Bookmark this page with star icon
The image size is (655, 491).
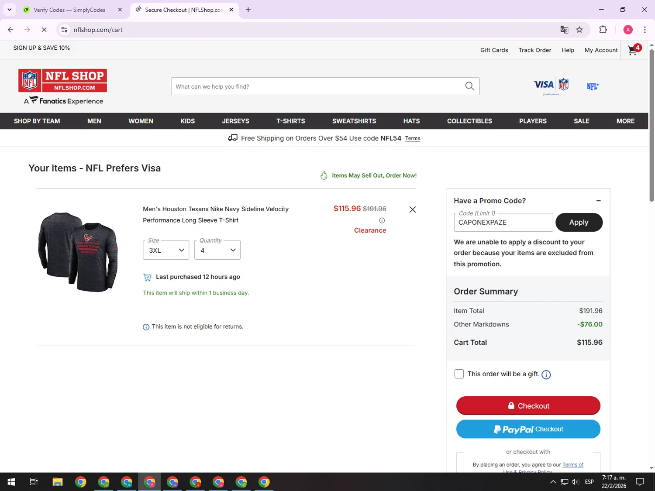(x=579, y=30)
